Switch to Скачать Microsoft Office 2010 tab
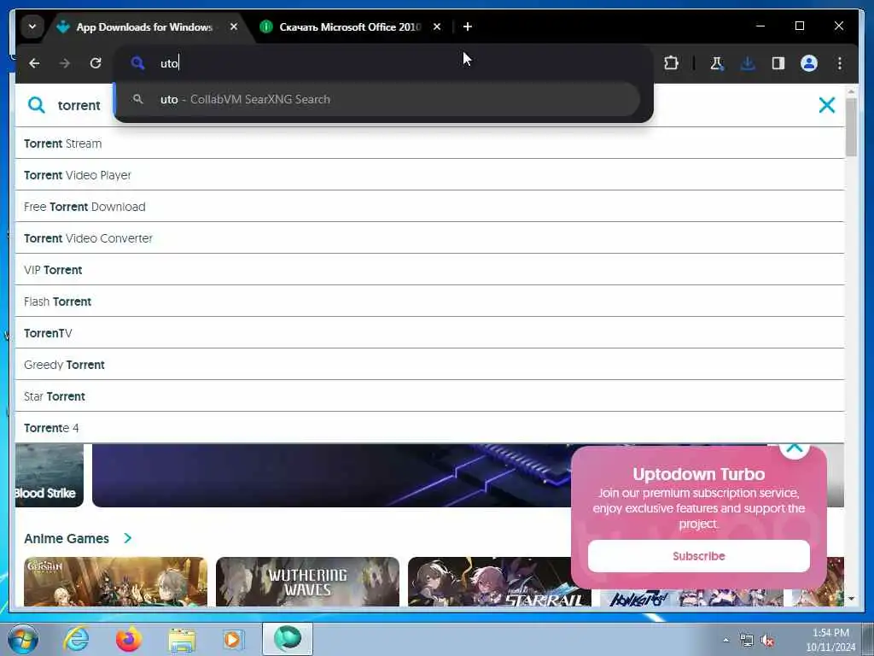 (x=349, y=26)
